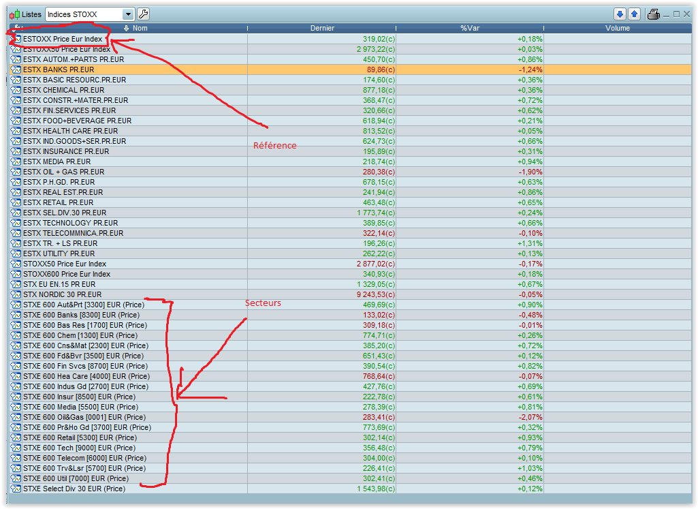
Task: Select ESTX TR. + LS PR.EUR row name
Action: (x=61, y=243)
